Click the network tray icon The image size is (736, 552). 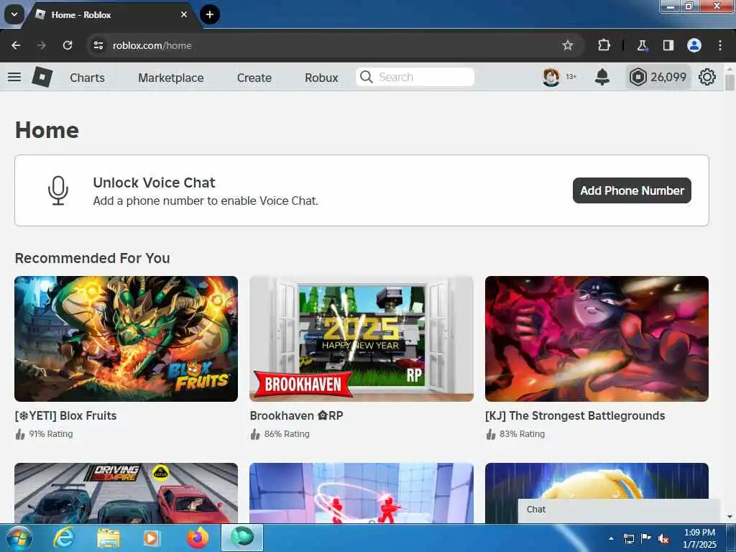click(x=628, y=539)
